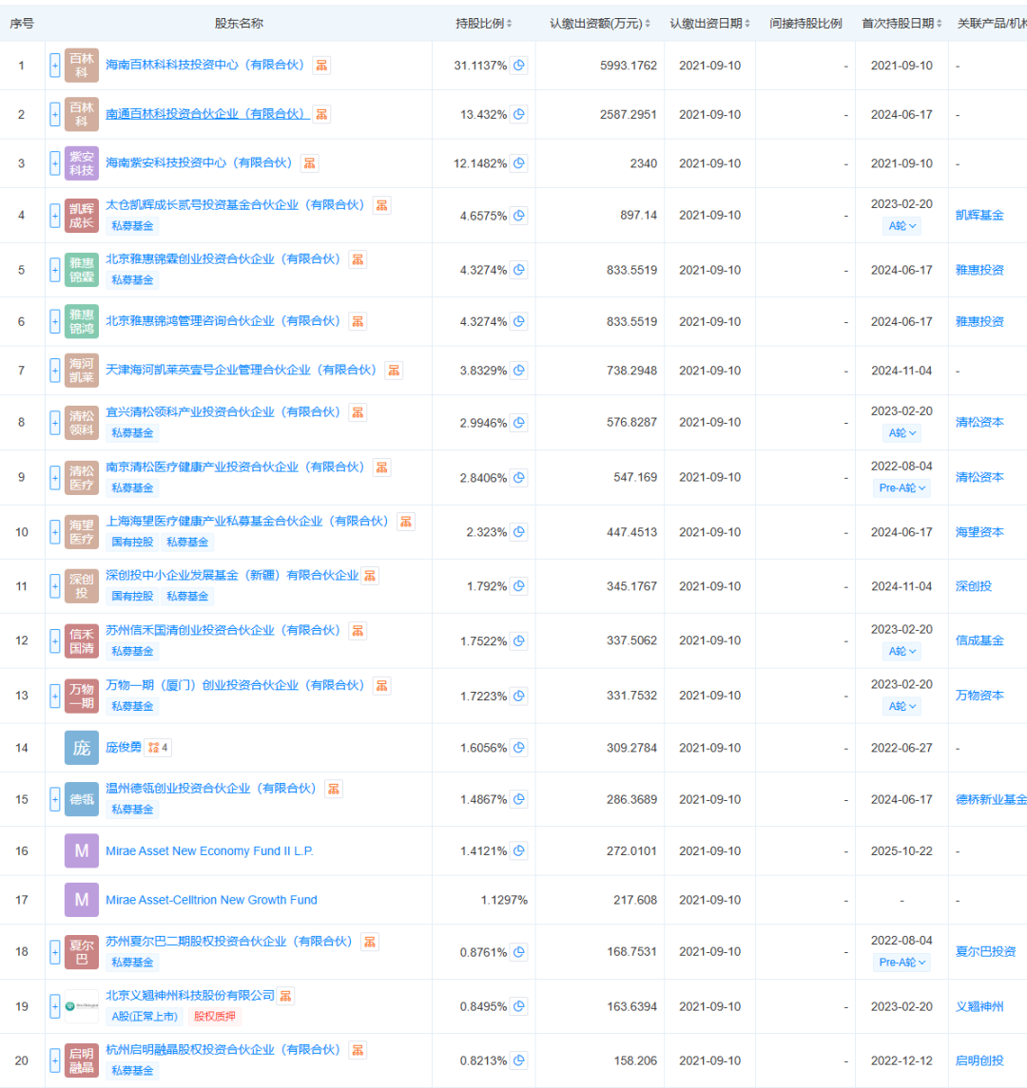
Task: Open Mirae Asset New Economy Fund II L.P.
Action: pyautogui.click(x=210, y=851)
